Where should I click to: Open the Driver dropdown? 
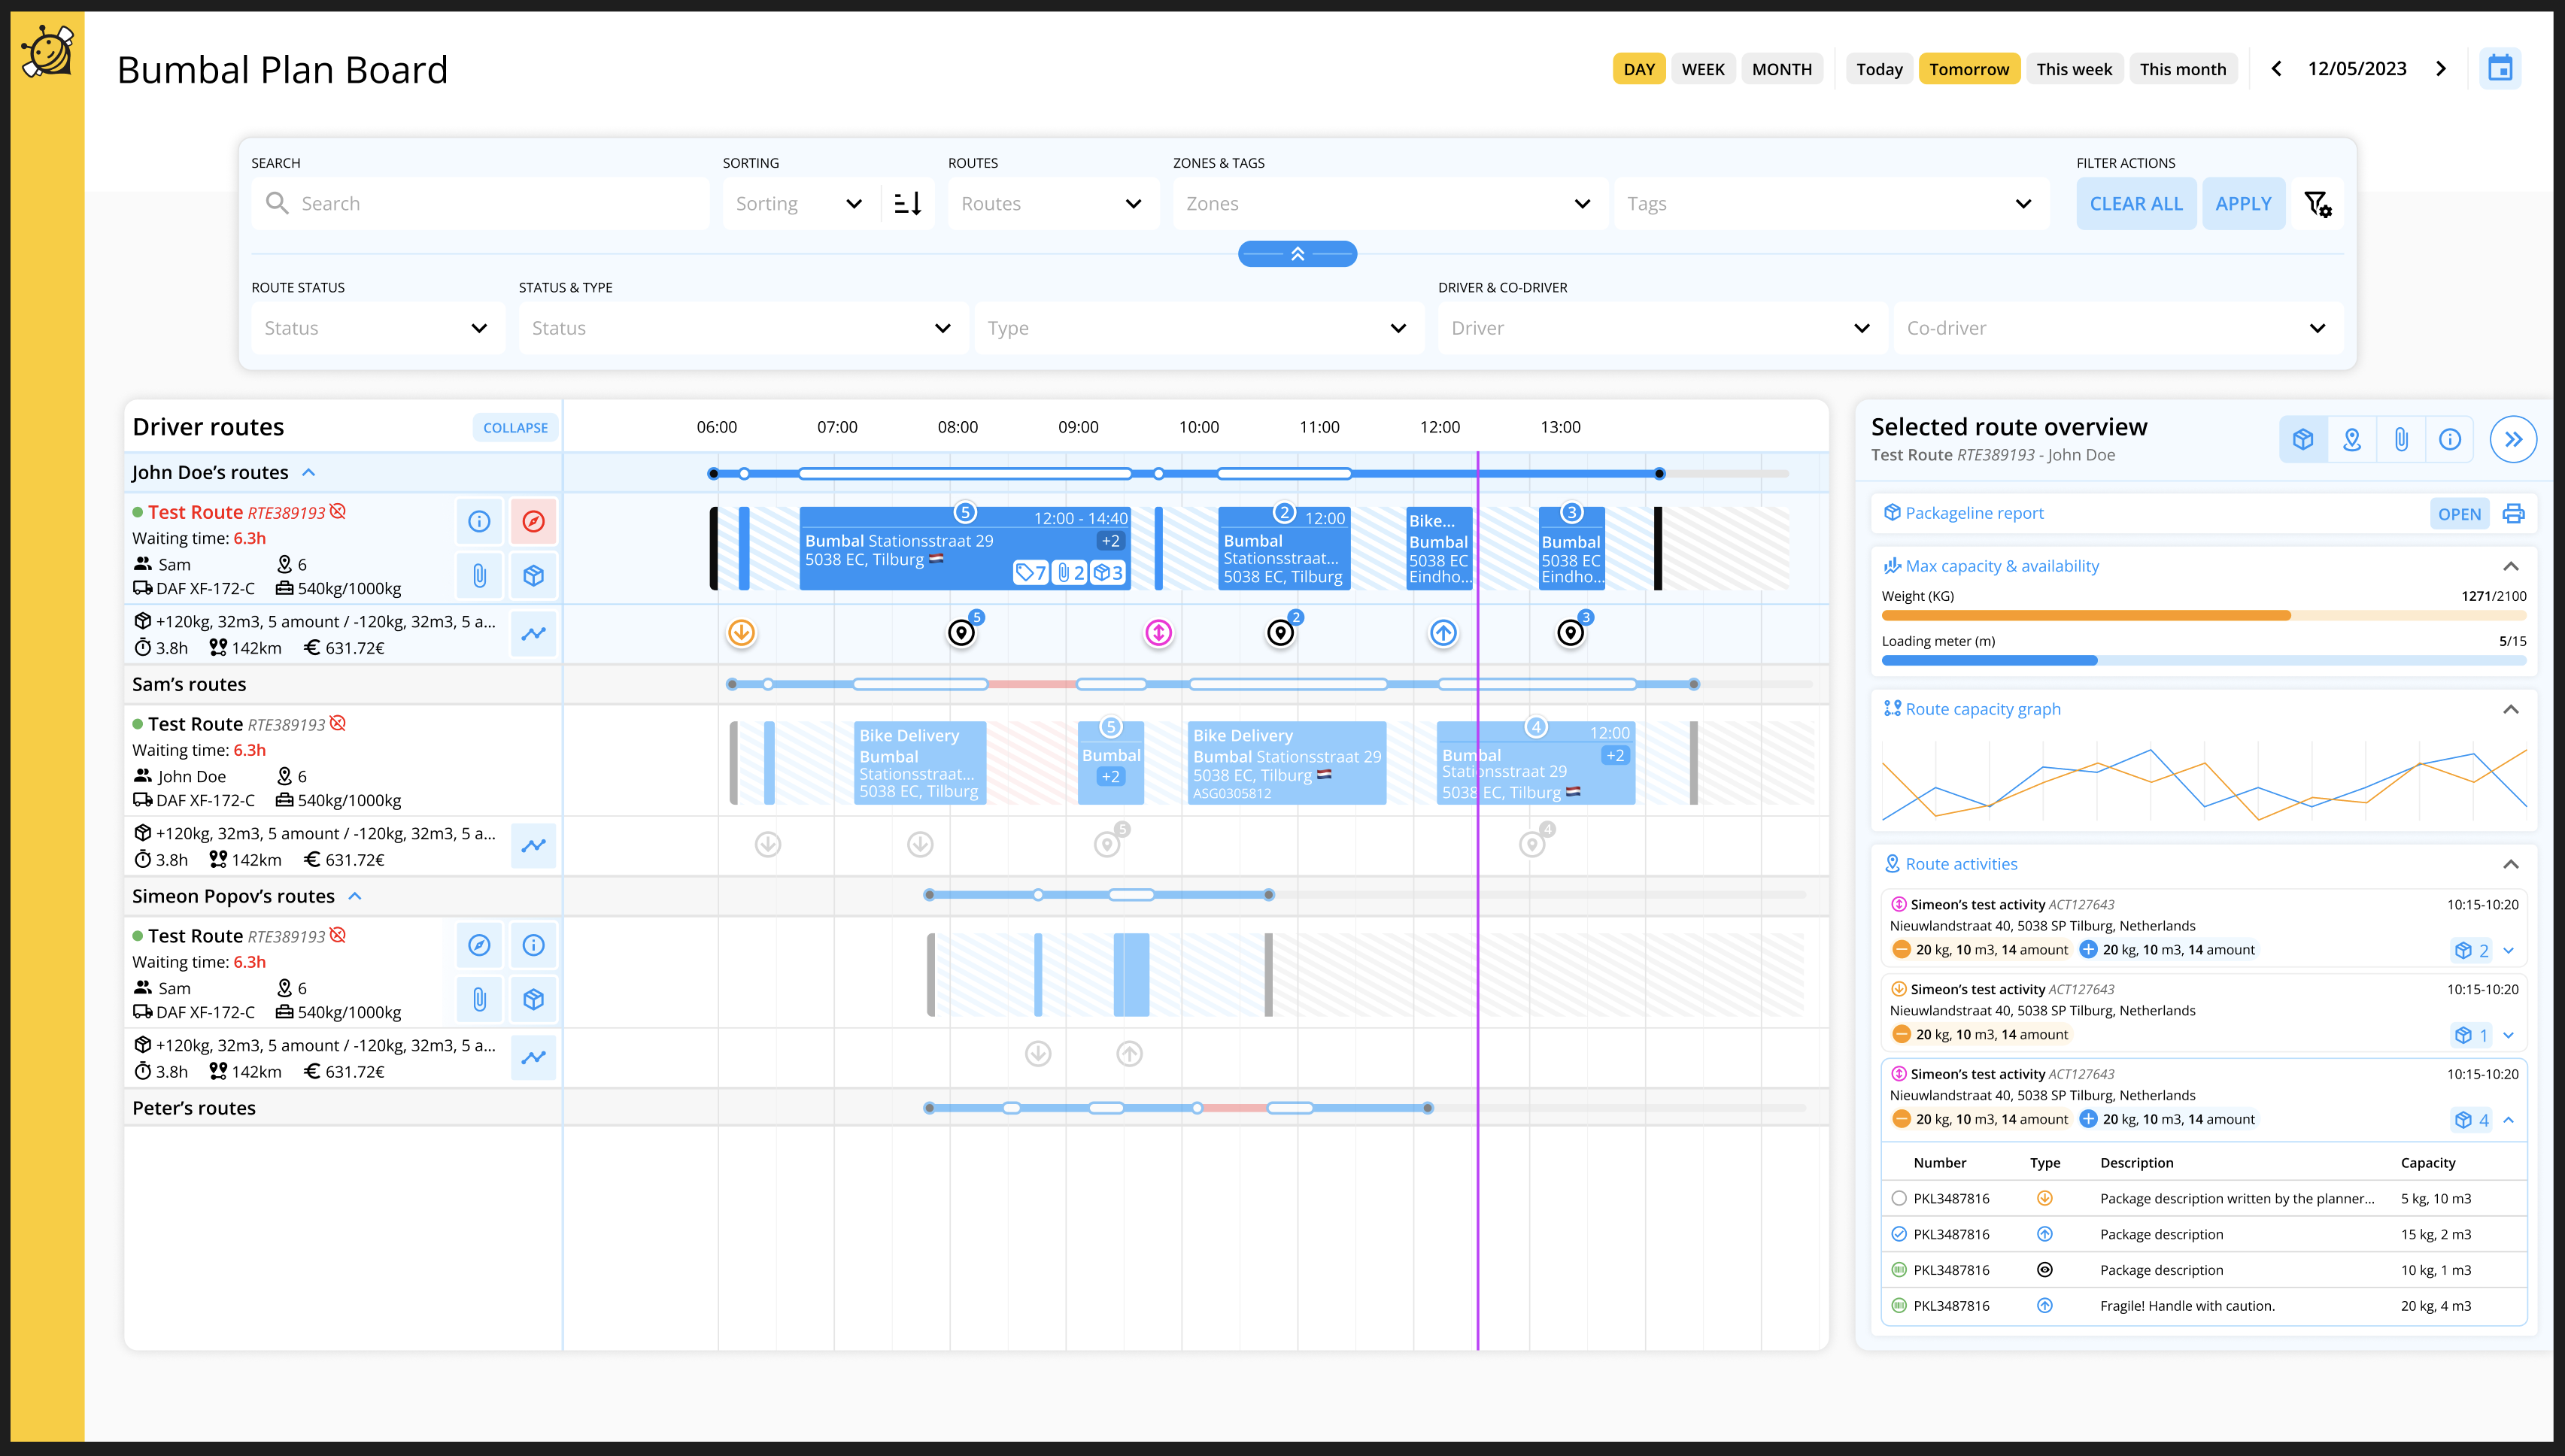[x=1662, y=328]
